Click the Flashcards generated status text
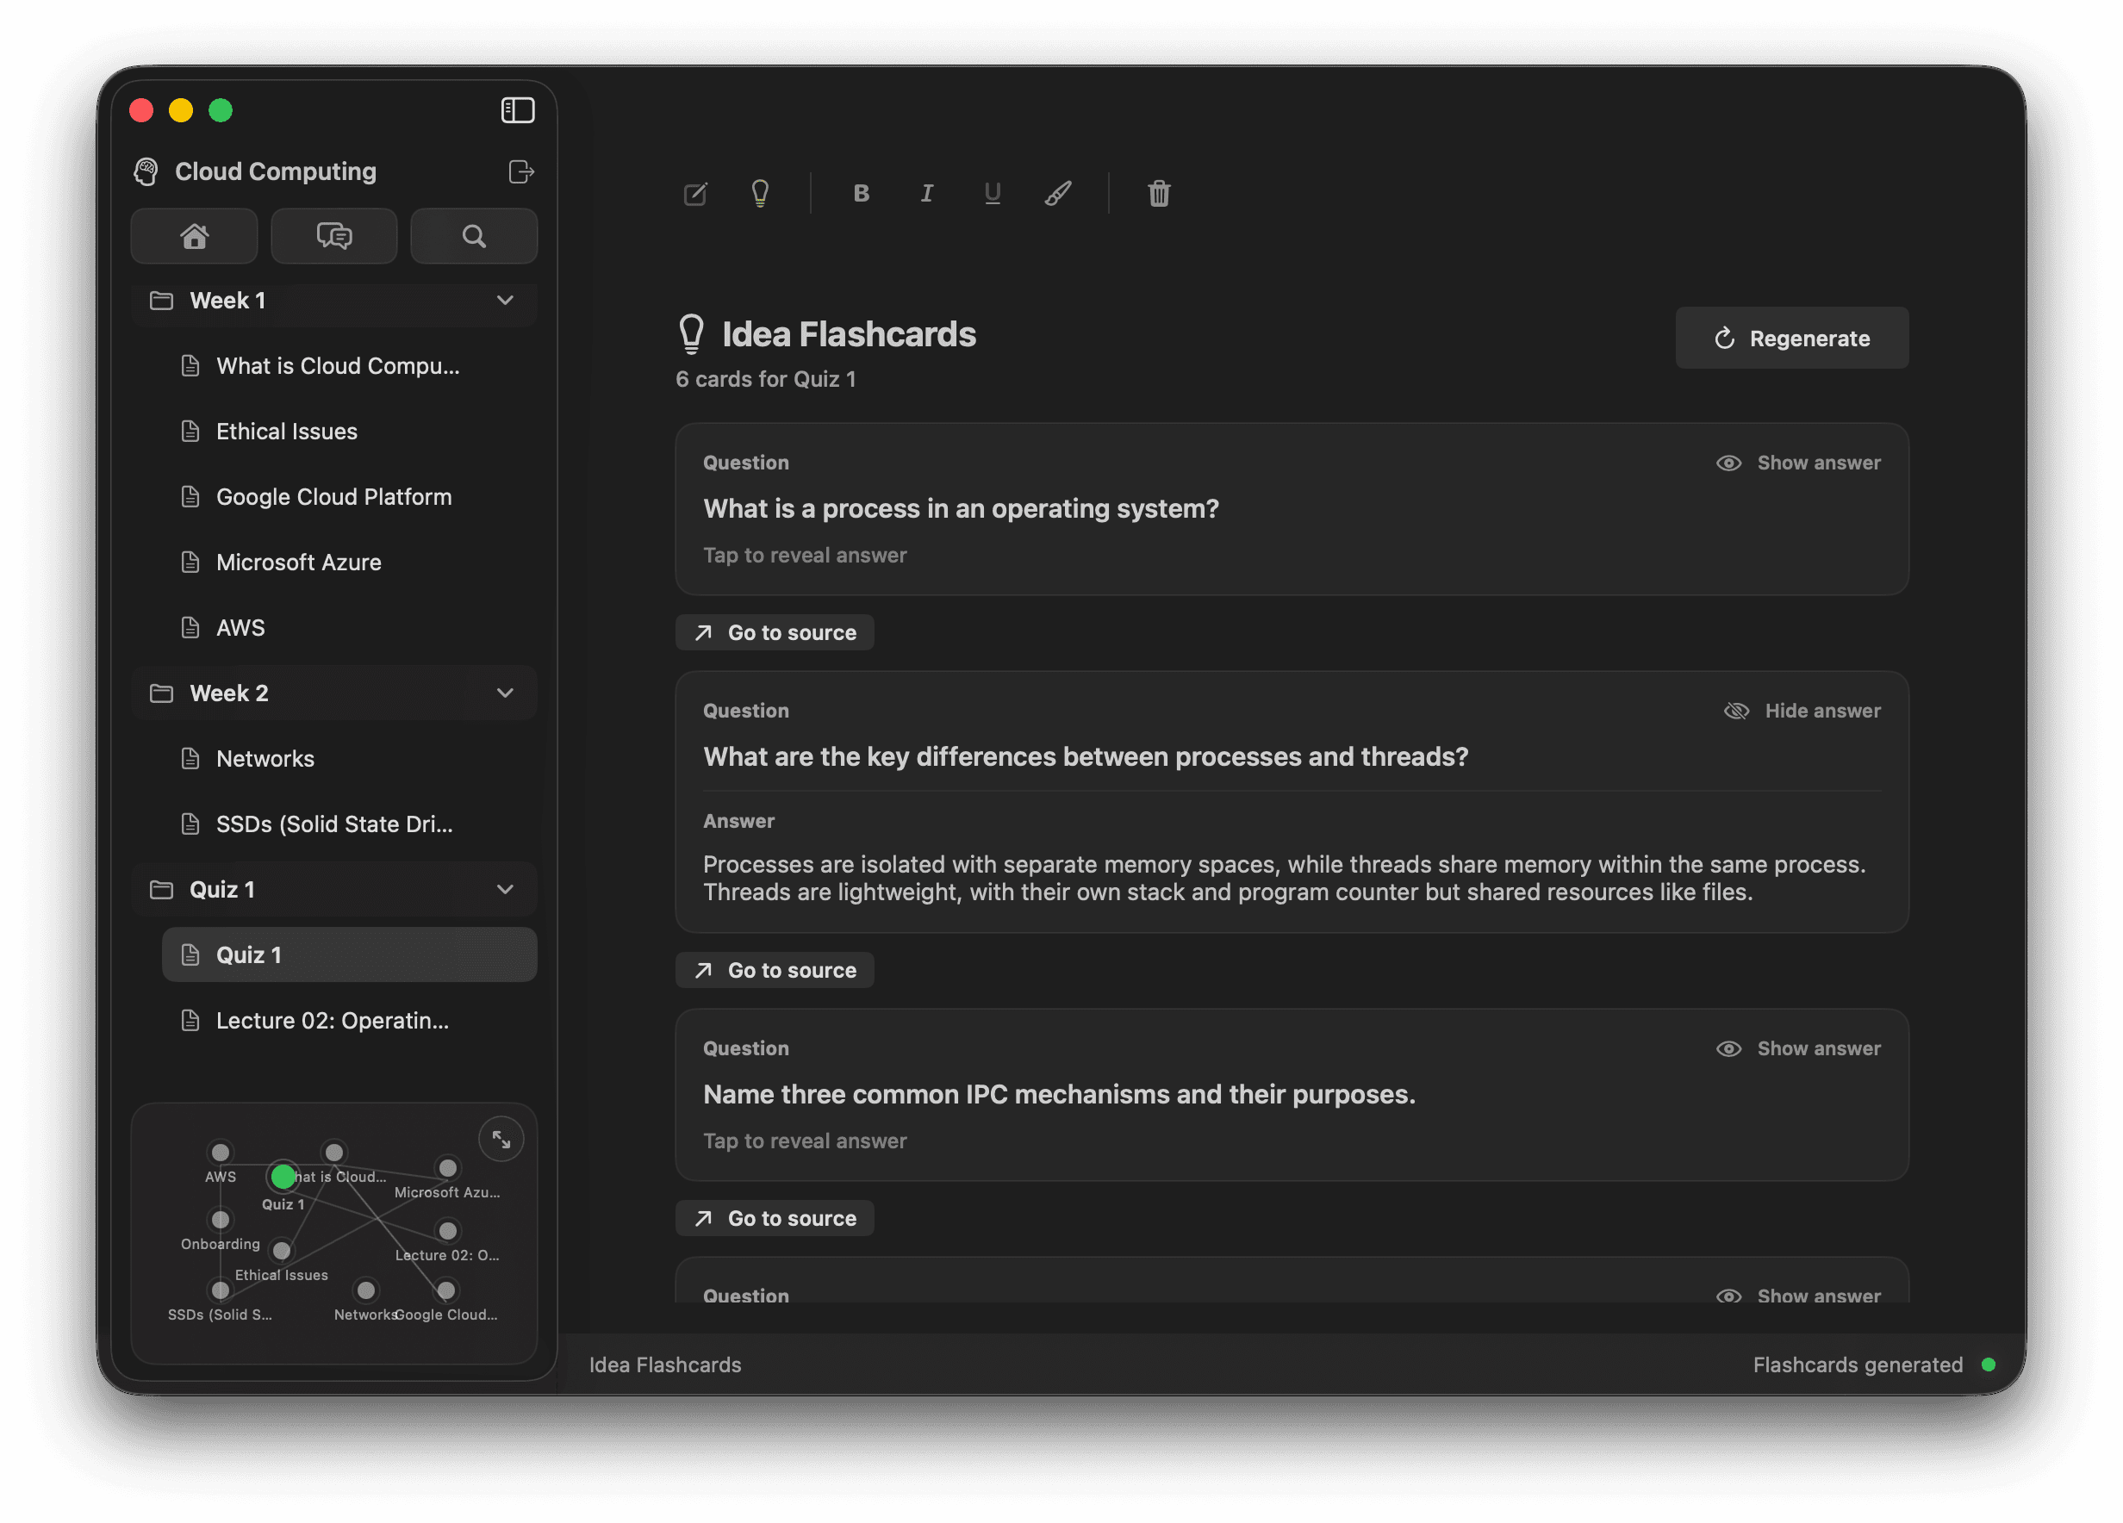Viewport: 2123px width, 1523px height. 1857,1365
